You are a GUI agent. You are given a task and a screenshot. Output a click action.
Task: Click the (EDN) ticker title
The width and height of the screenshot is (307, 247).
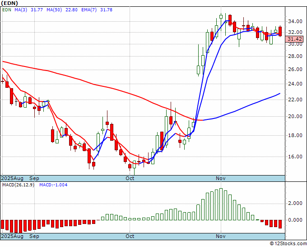[9, 3]
